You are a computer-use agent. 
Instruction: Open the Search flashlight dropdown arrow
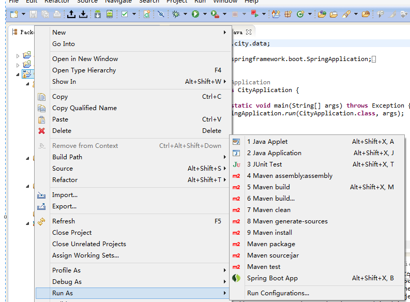coord(356,14)
